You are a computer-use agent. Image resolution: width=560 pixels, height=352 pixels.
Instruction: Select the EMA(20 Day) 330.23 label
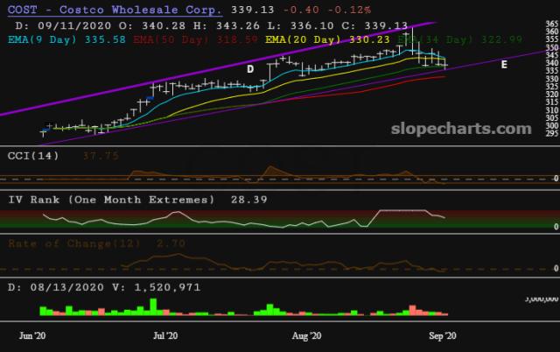pos(327,39)
